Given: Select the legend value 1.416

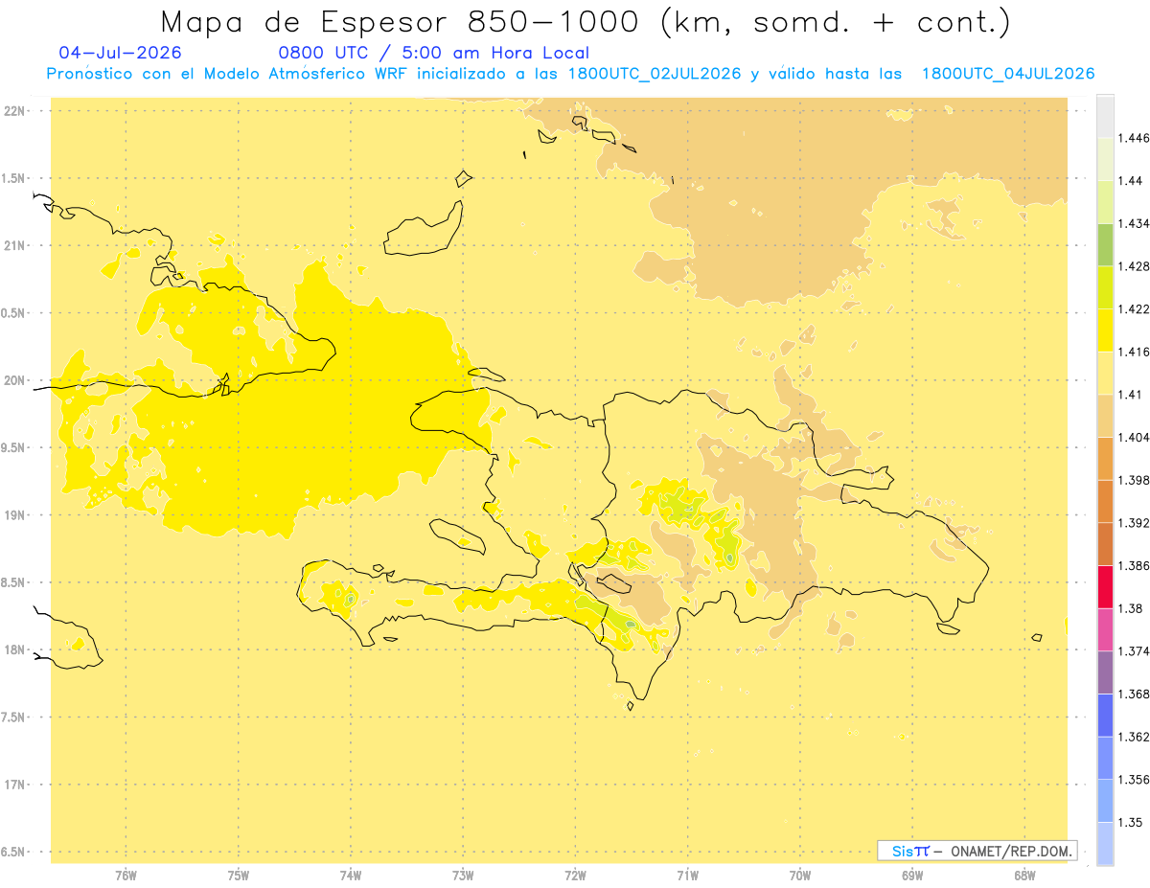Looking at the screenshot, I should [x=1134, y=353].
